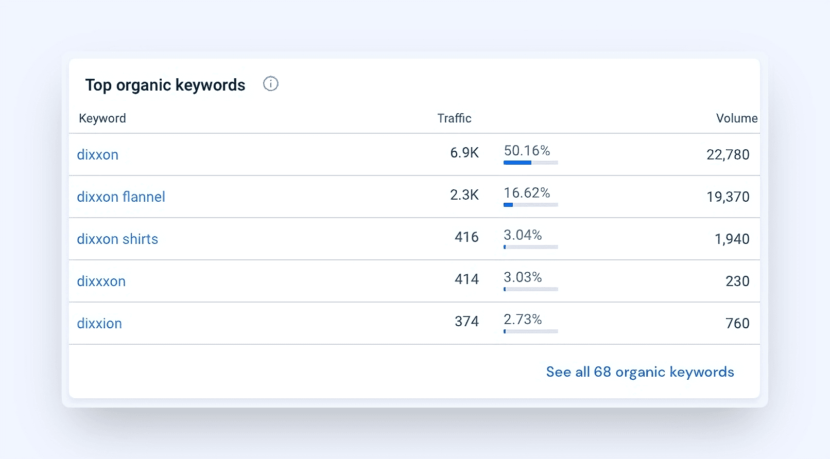Click the 3.03% percentage text
The image size is (830, 459).
tap(523, 277)
